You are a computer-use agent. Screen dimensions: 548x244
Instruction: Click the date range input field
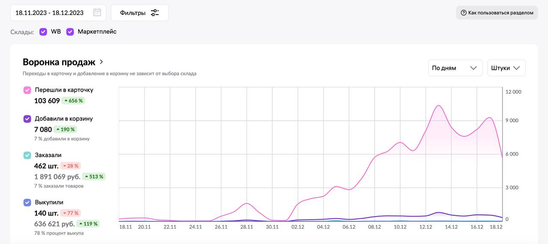pos(50,13)
